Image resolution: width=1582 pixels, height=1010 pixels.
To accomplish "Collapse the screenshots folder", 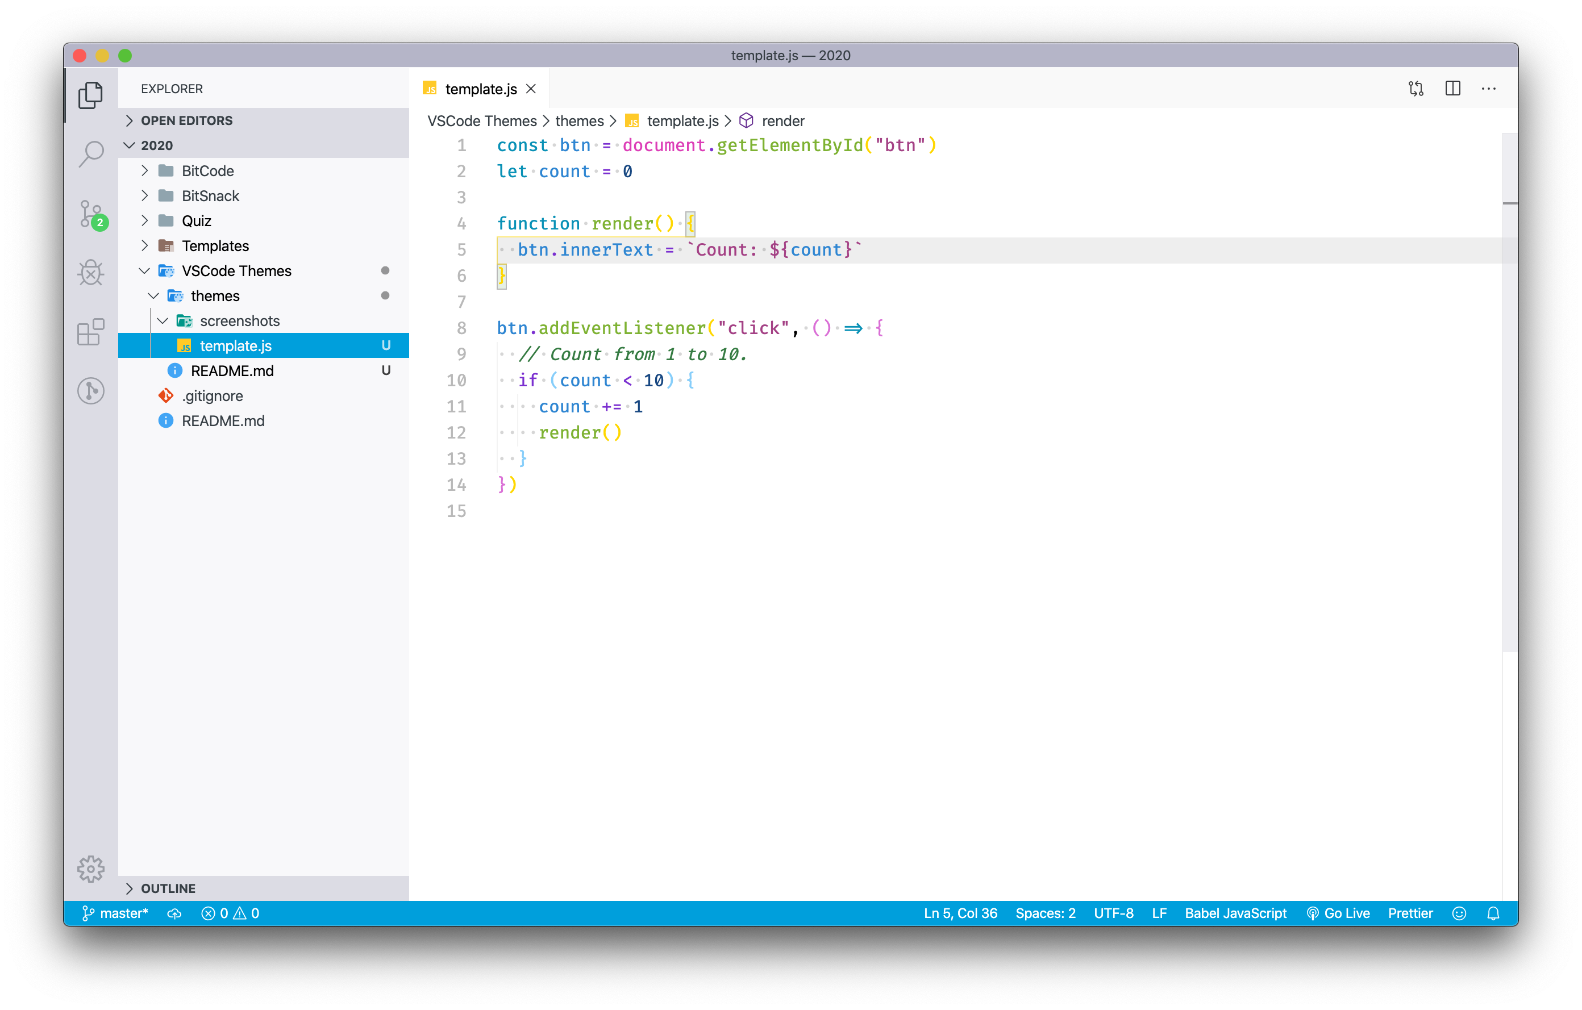I will (239, 320).
